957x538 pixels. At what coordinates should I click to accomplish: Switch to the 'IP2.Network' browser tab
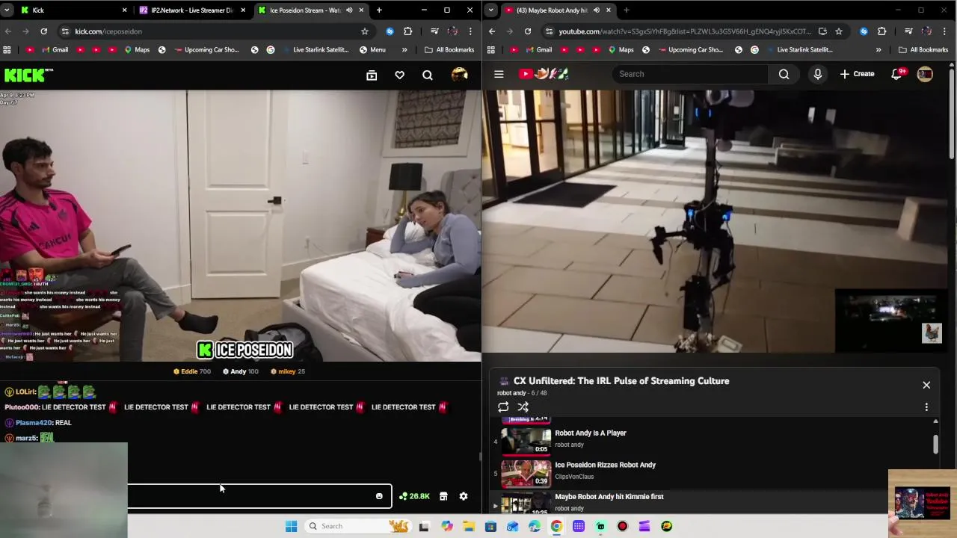tap(191, 10)
